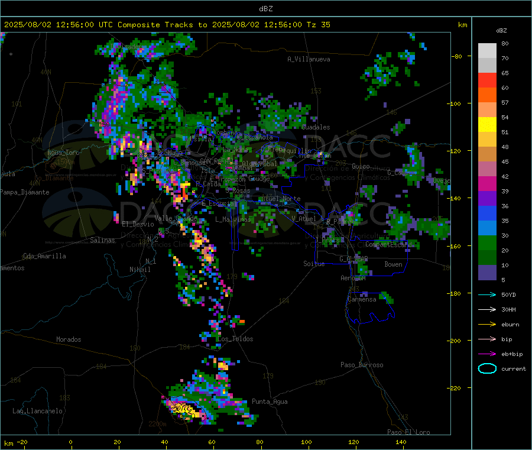Select the magenta swatch in dBZ legend

[487, 183]
